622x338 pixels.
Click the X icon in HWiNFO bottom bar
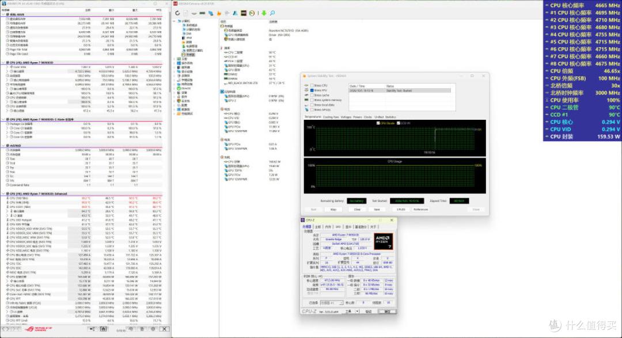click(x=164, y=329)
